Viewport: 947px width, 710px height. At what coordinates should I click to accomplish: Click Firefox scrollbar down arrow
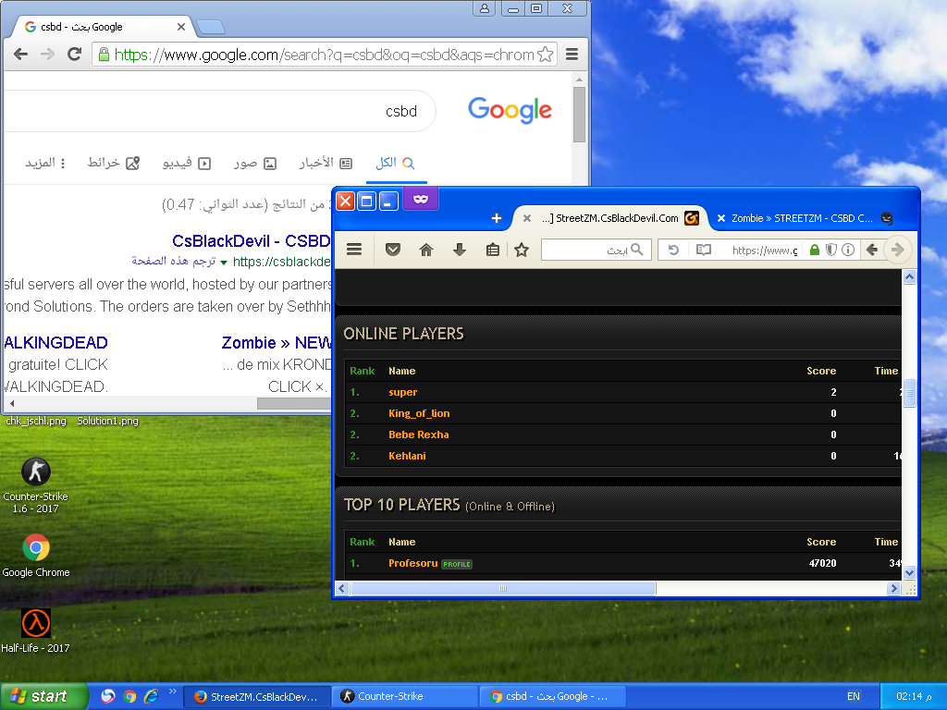coord(909,572)
